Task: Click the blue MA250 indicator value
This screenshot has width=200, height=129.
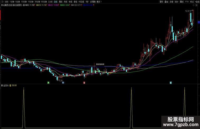Action: (89, 5)
